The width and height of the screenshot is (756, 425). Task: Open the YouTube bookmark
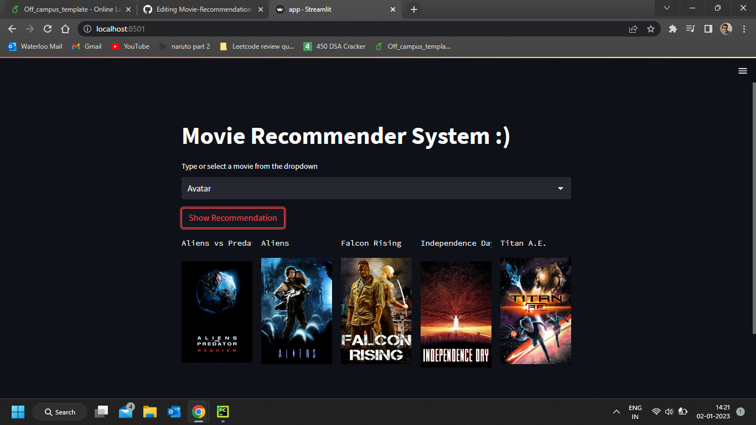point(130,46)
